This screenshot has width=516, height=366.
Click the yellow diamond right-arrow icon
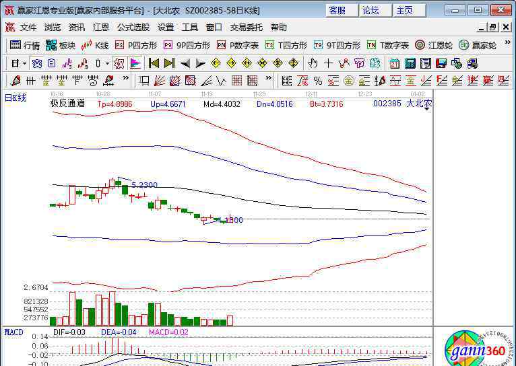(231, 63)
